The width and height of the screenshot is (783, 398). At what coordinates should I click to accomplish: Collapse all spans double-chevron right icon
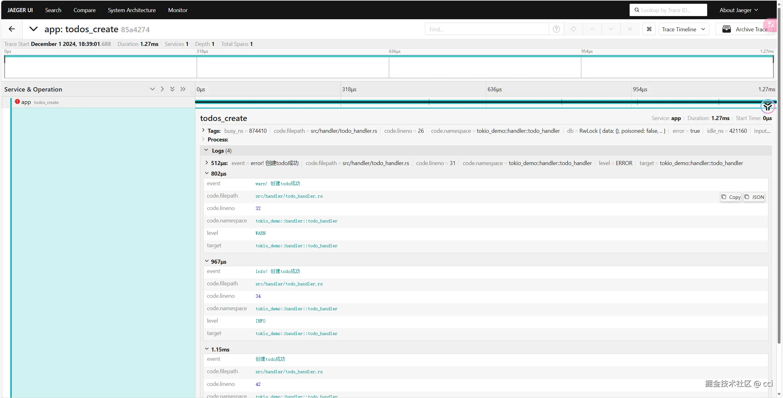[x=183, y=89]
